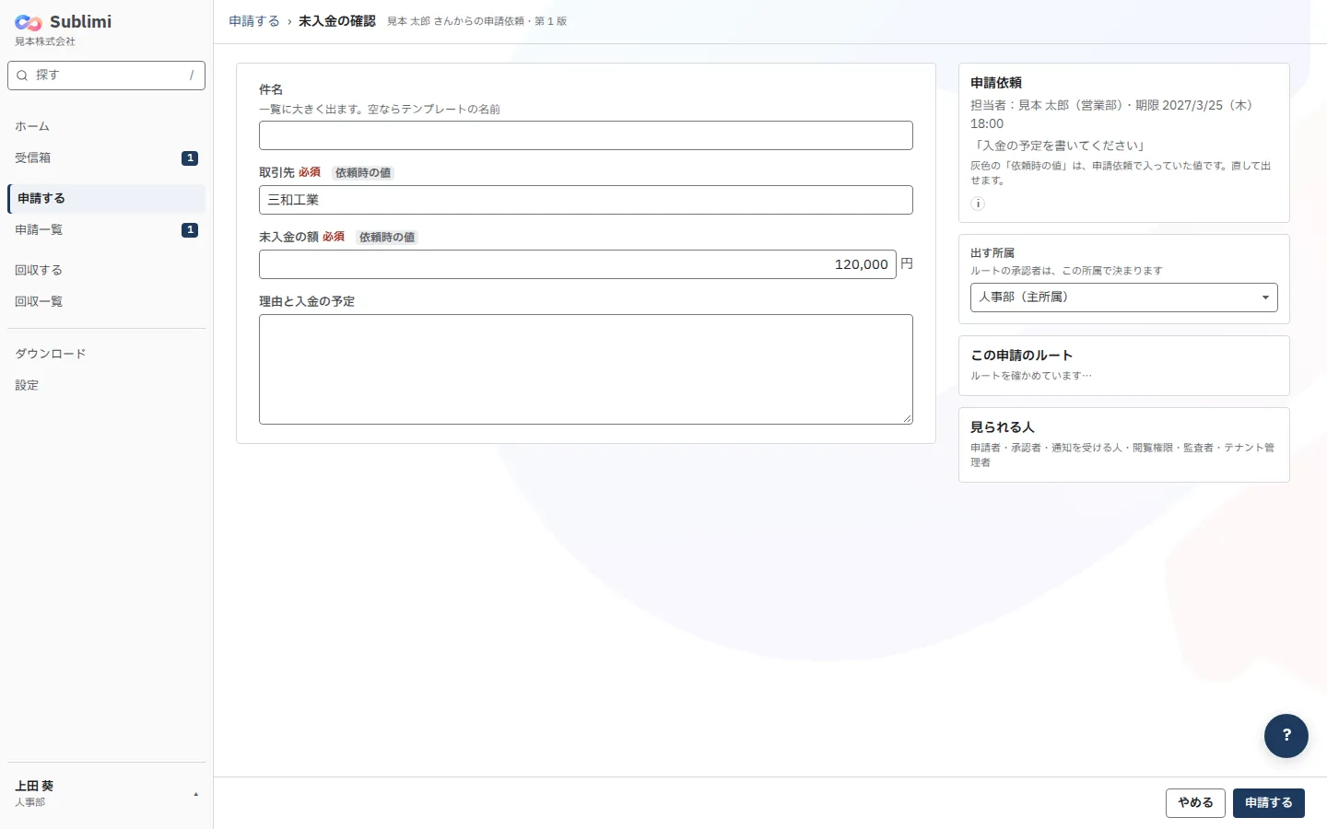Click the 申請一覧 count badge
Viewport: 1327px width, 829px height.
(190, 230)
